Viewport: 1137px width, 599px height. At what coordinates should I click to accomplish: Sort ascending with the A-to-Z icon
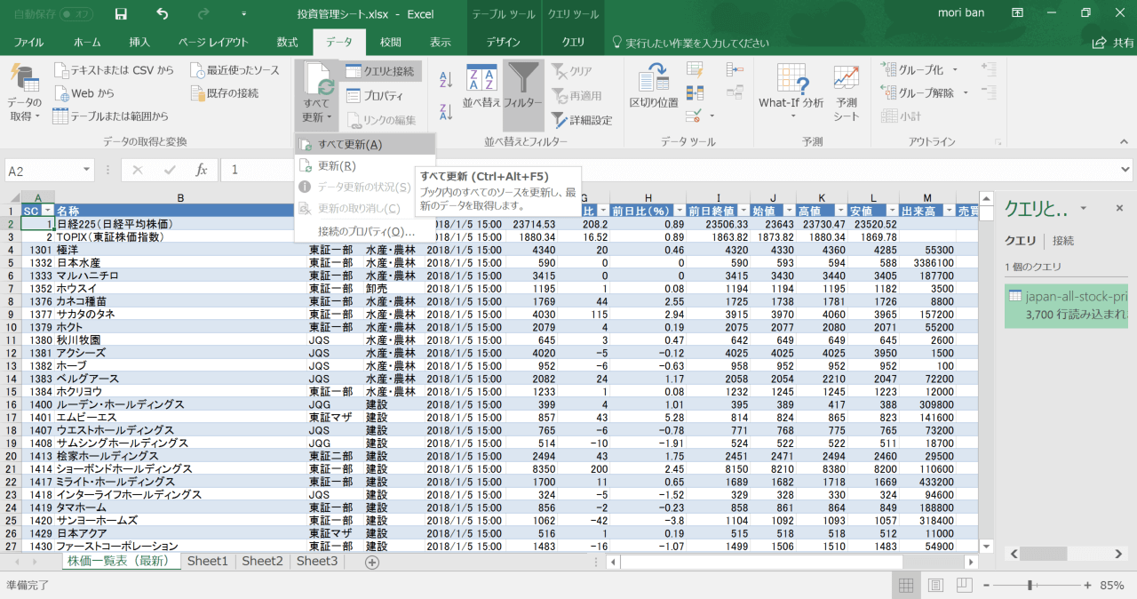(x=446, y=78)
